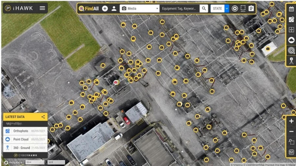Expand the STATE dropdown arrow
The width and height of the screenshot is (296, 166).
coord(227,9)
